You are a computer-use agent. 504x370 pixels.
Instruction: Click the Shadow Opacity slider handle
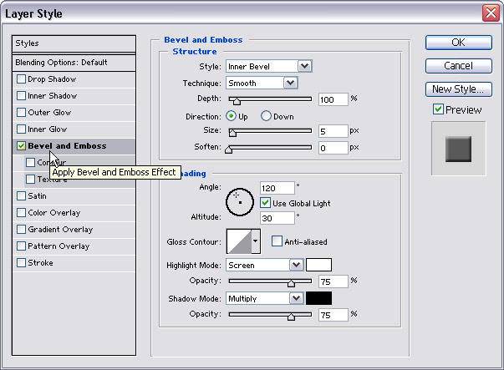pyautogui.click(x=291, y=317)
